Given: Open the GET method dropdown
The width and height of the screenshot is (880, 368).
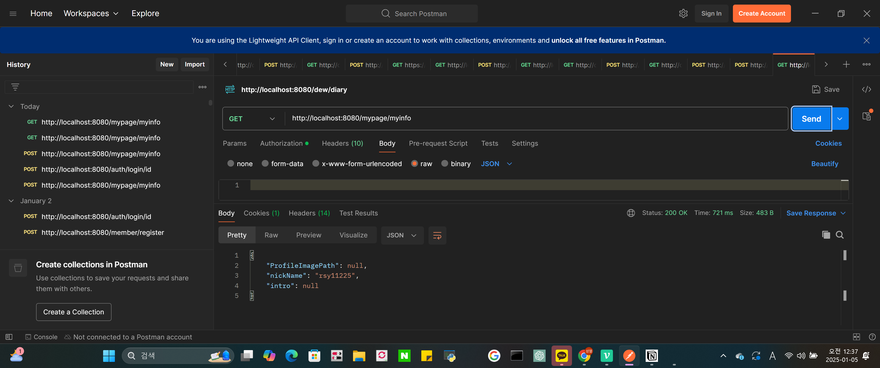Looking at the screenshot, I should pyautogui.click(x=252, y=119).
